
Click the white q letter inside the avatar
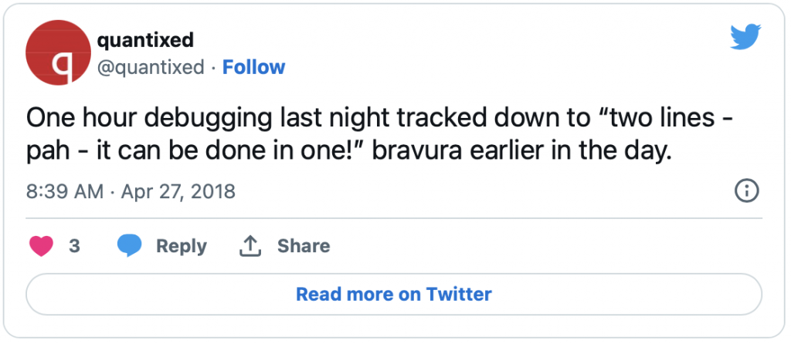(x=65, y=66)
